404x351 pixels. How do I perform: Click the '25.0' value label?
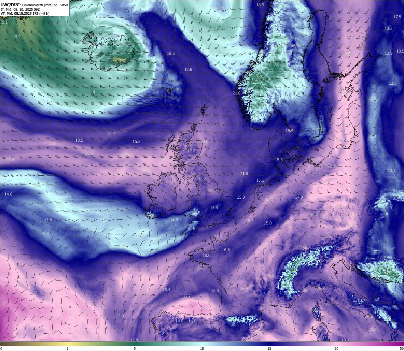pos(218,237)
